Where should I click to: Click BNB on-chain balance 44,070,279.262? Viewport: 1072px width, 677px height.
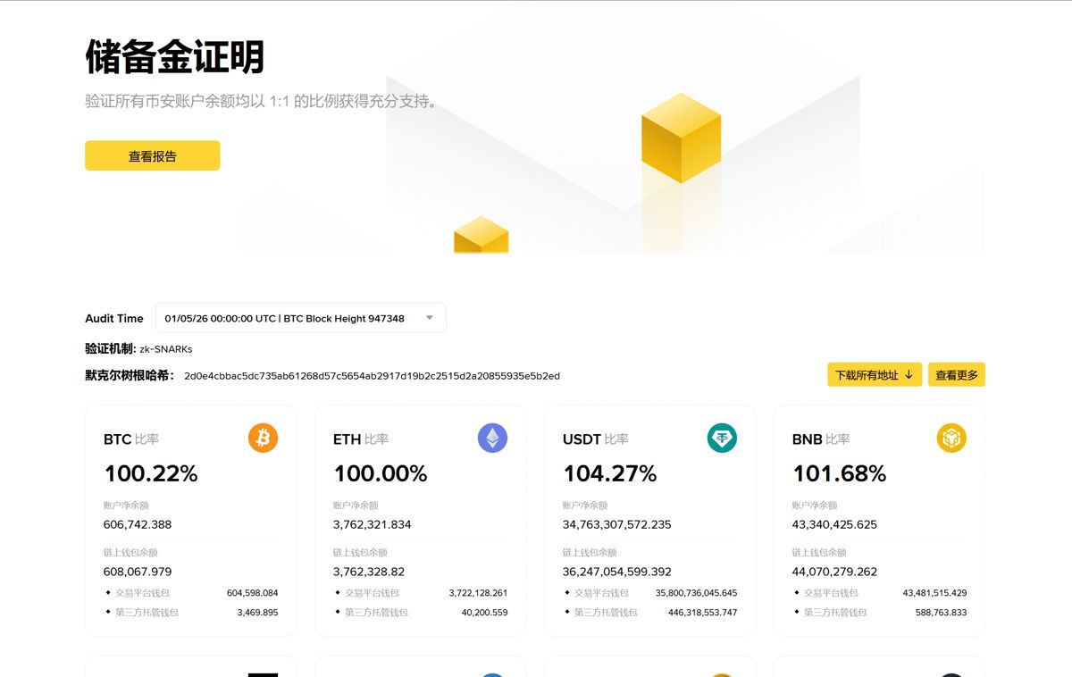click(835, 572)
